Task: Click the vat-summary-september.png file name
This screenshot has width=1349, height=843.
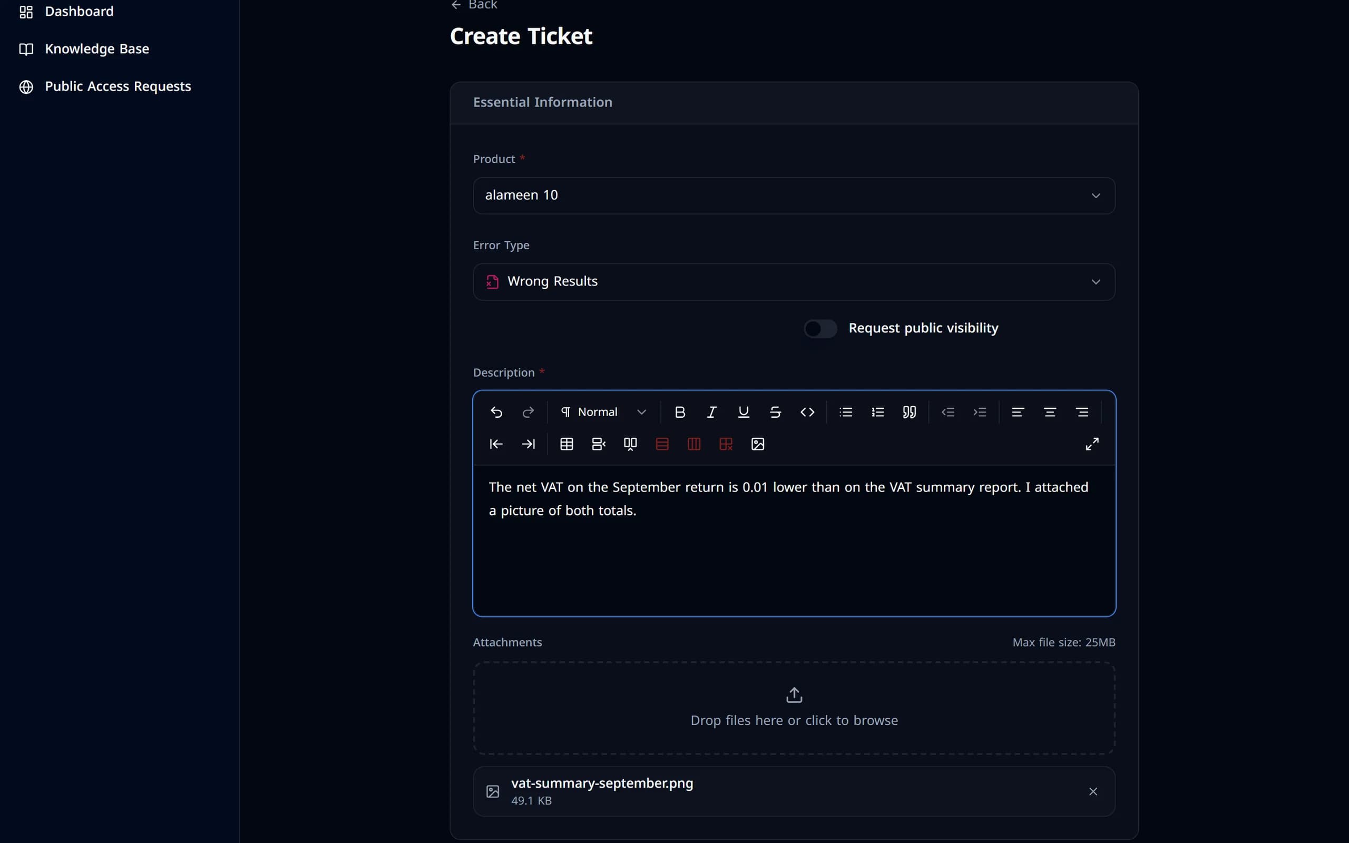Action: coord(602,783)
